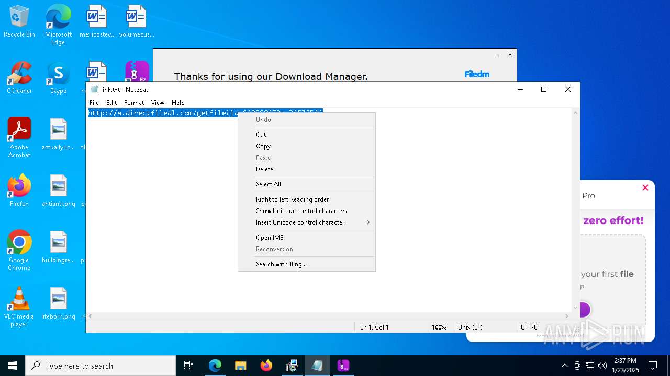Open Notepad Format menu
Image resolution: width=670 pixels, height=376 pixels.
click(x=134, y=103)
